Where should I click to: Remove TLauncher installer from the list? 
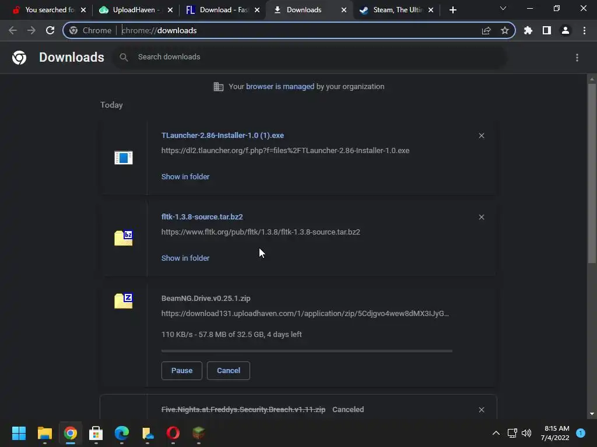(482, 136)
